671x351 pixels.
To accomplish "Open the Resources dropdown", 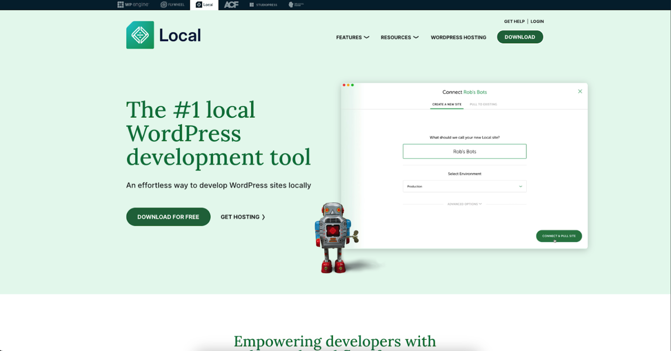I will point(399,37).
